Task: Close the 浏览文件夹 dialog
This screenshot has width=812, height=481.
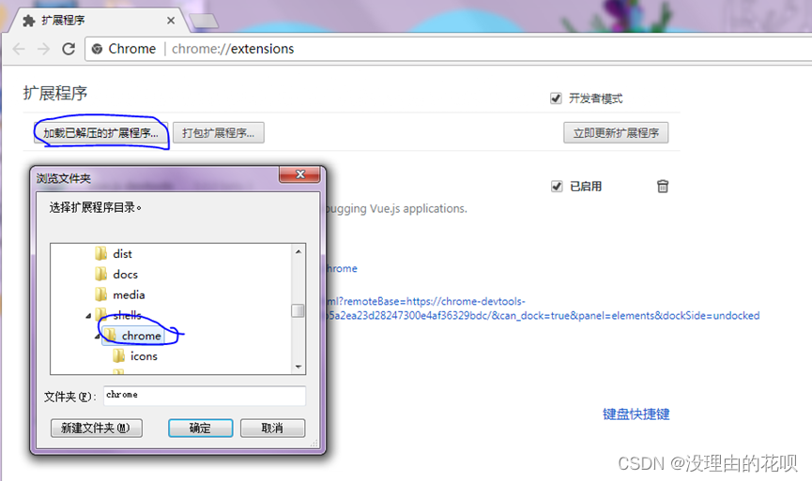Action: tap(299, 174)
